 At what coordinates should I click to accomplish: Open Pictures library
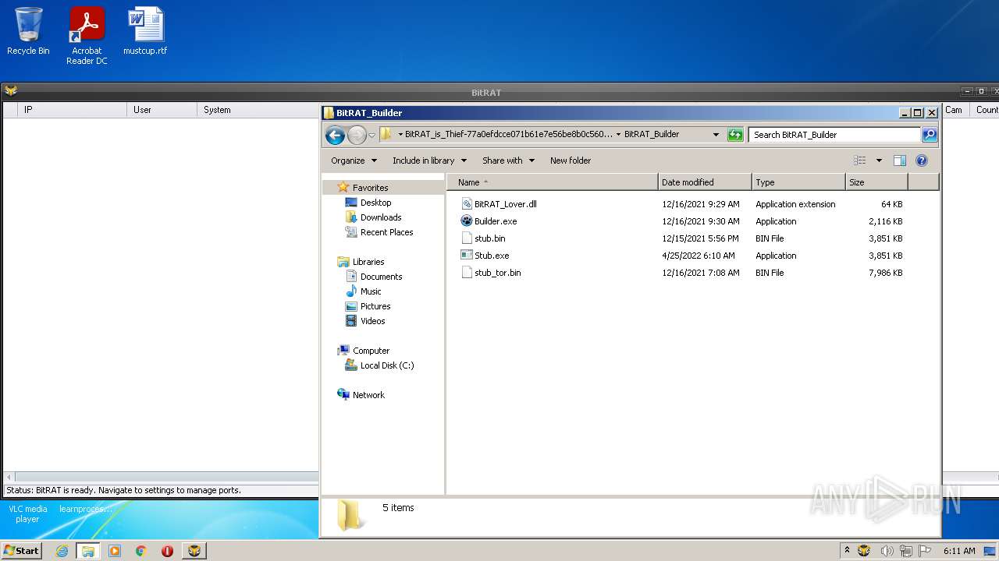click(375, 306)
